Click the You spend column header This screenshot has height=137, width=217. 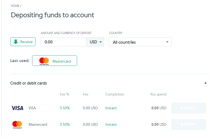click(x=158, y=94)
